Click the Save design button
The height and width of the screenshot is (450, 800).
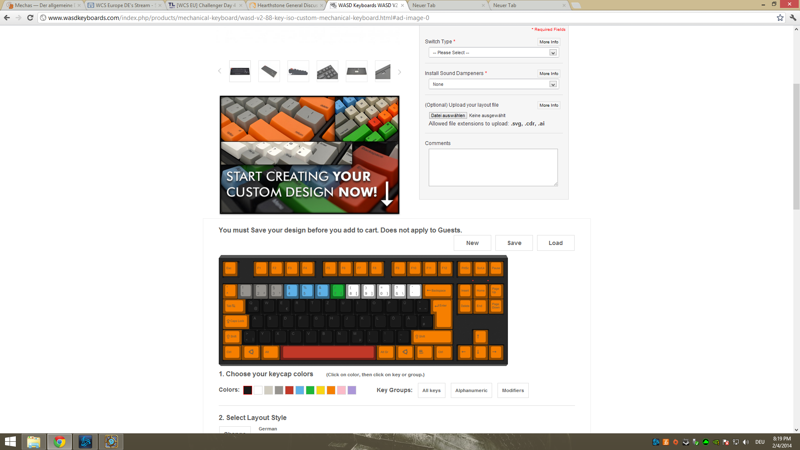coord(514,243)
